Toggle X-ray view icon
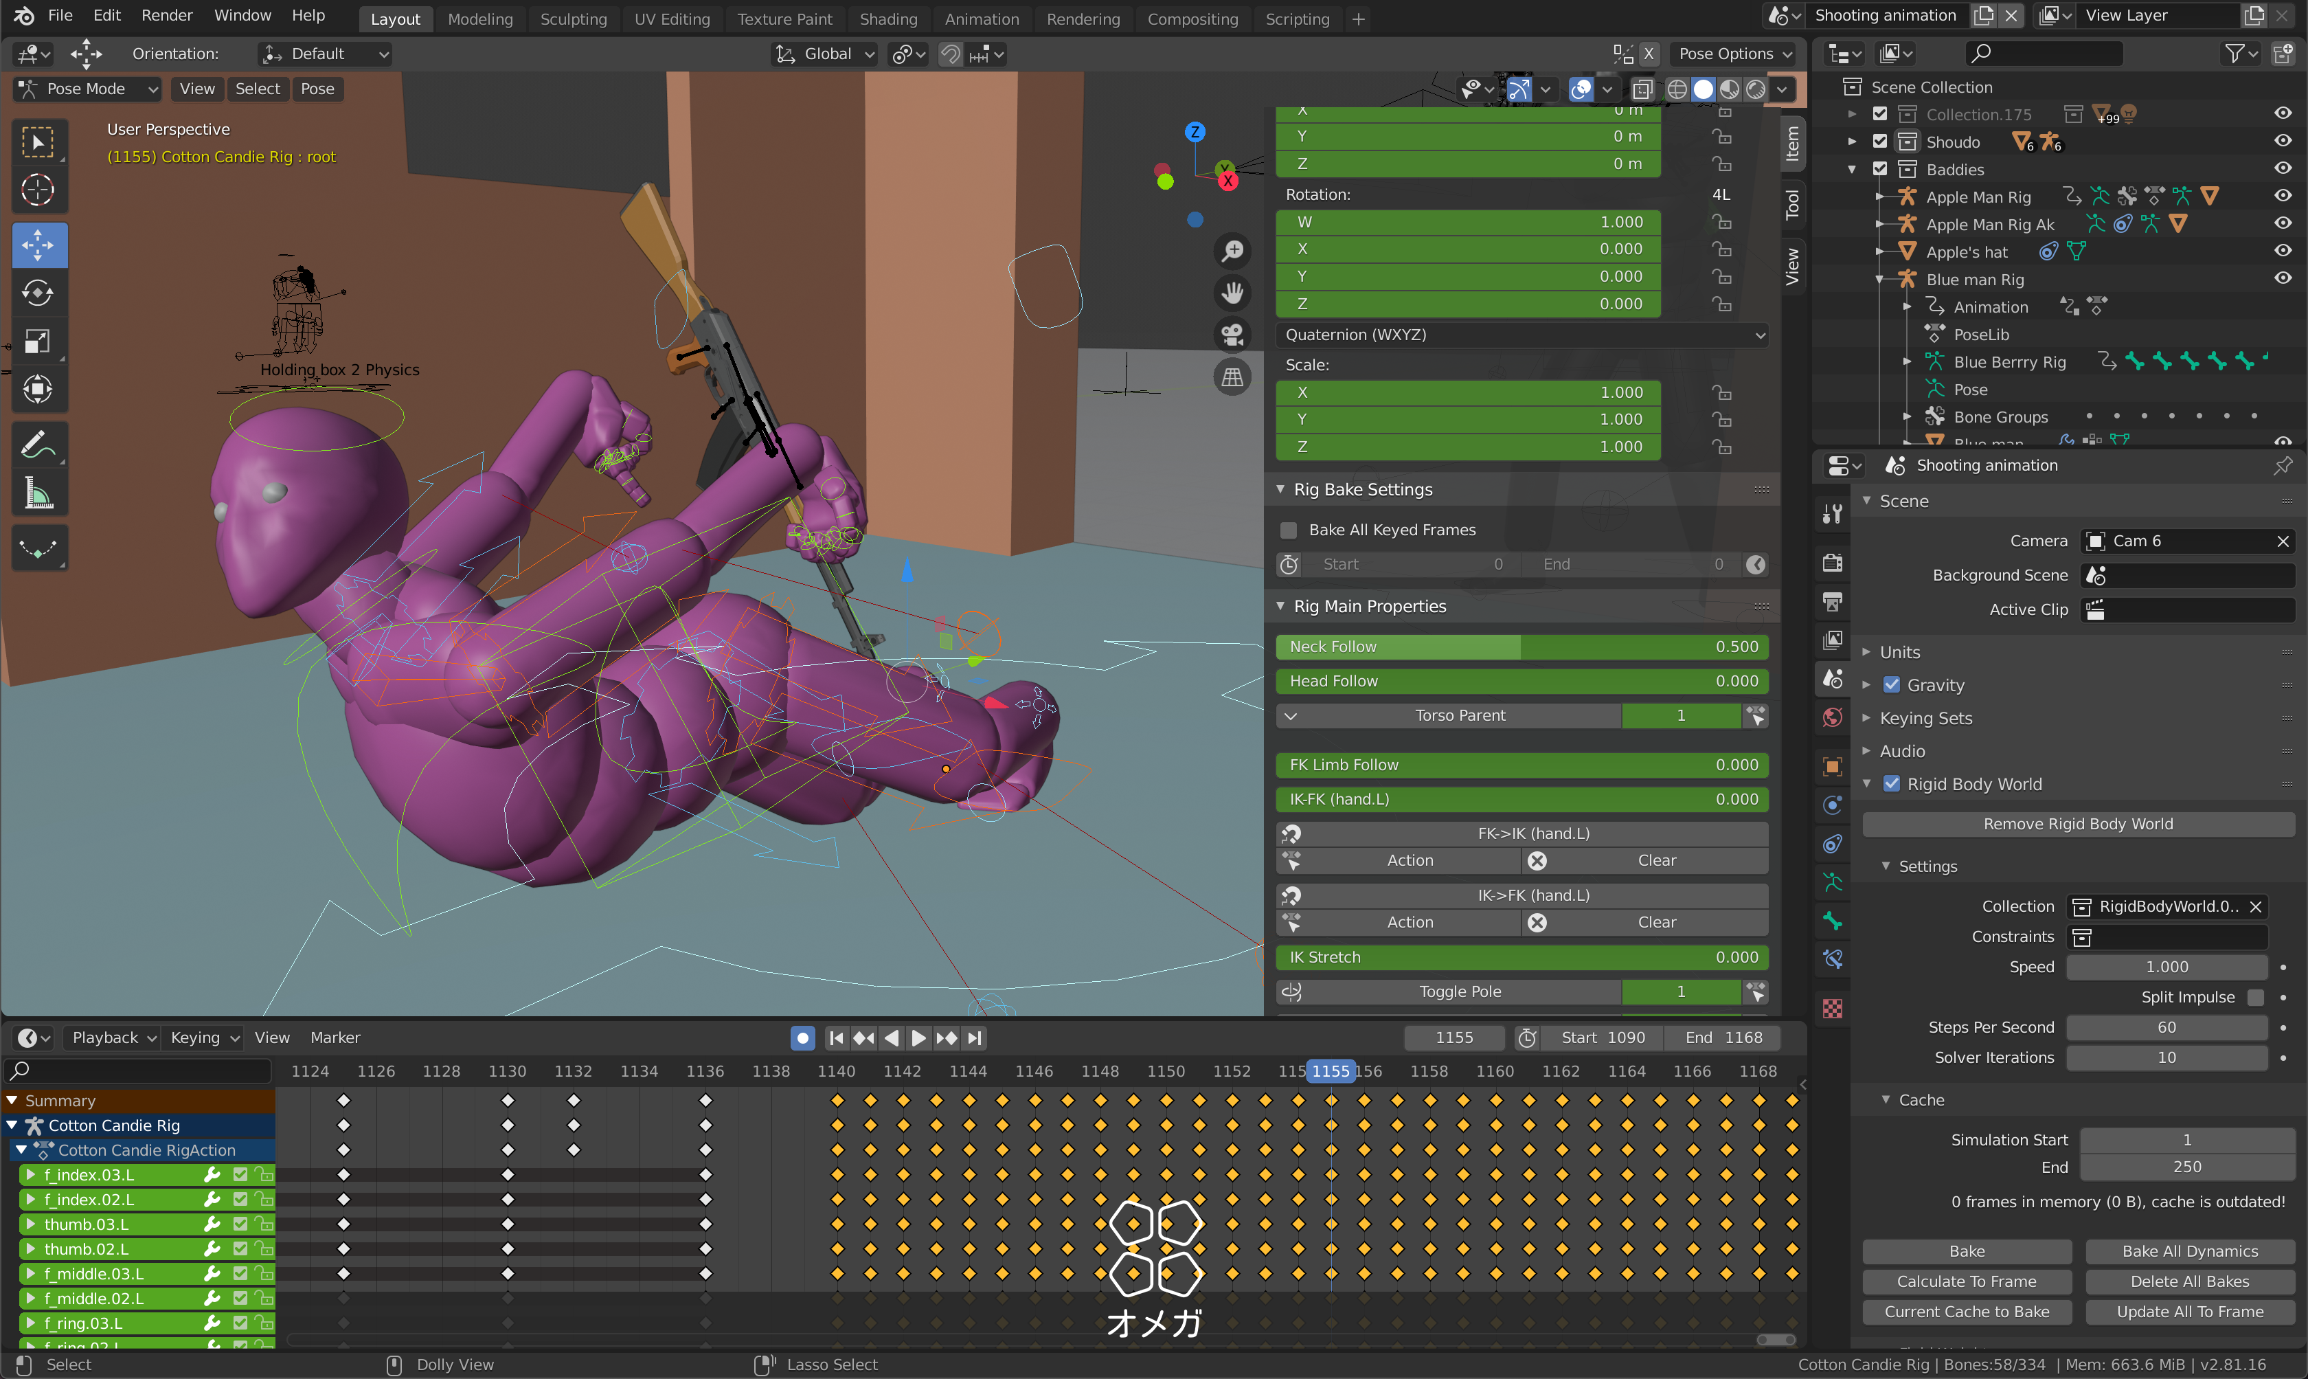Screen dimensions: 2308x1379 [1642, 89]
